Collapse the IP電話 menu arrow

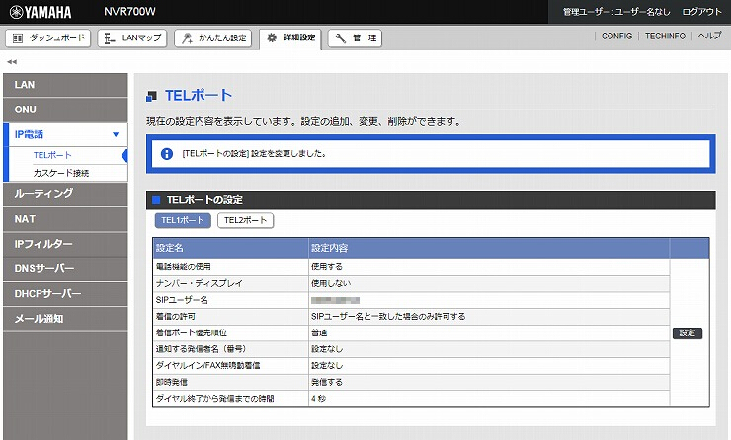pyautogui.click(x=116, y=134)
